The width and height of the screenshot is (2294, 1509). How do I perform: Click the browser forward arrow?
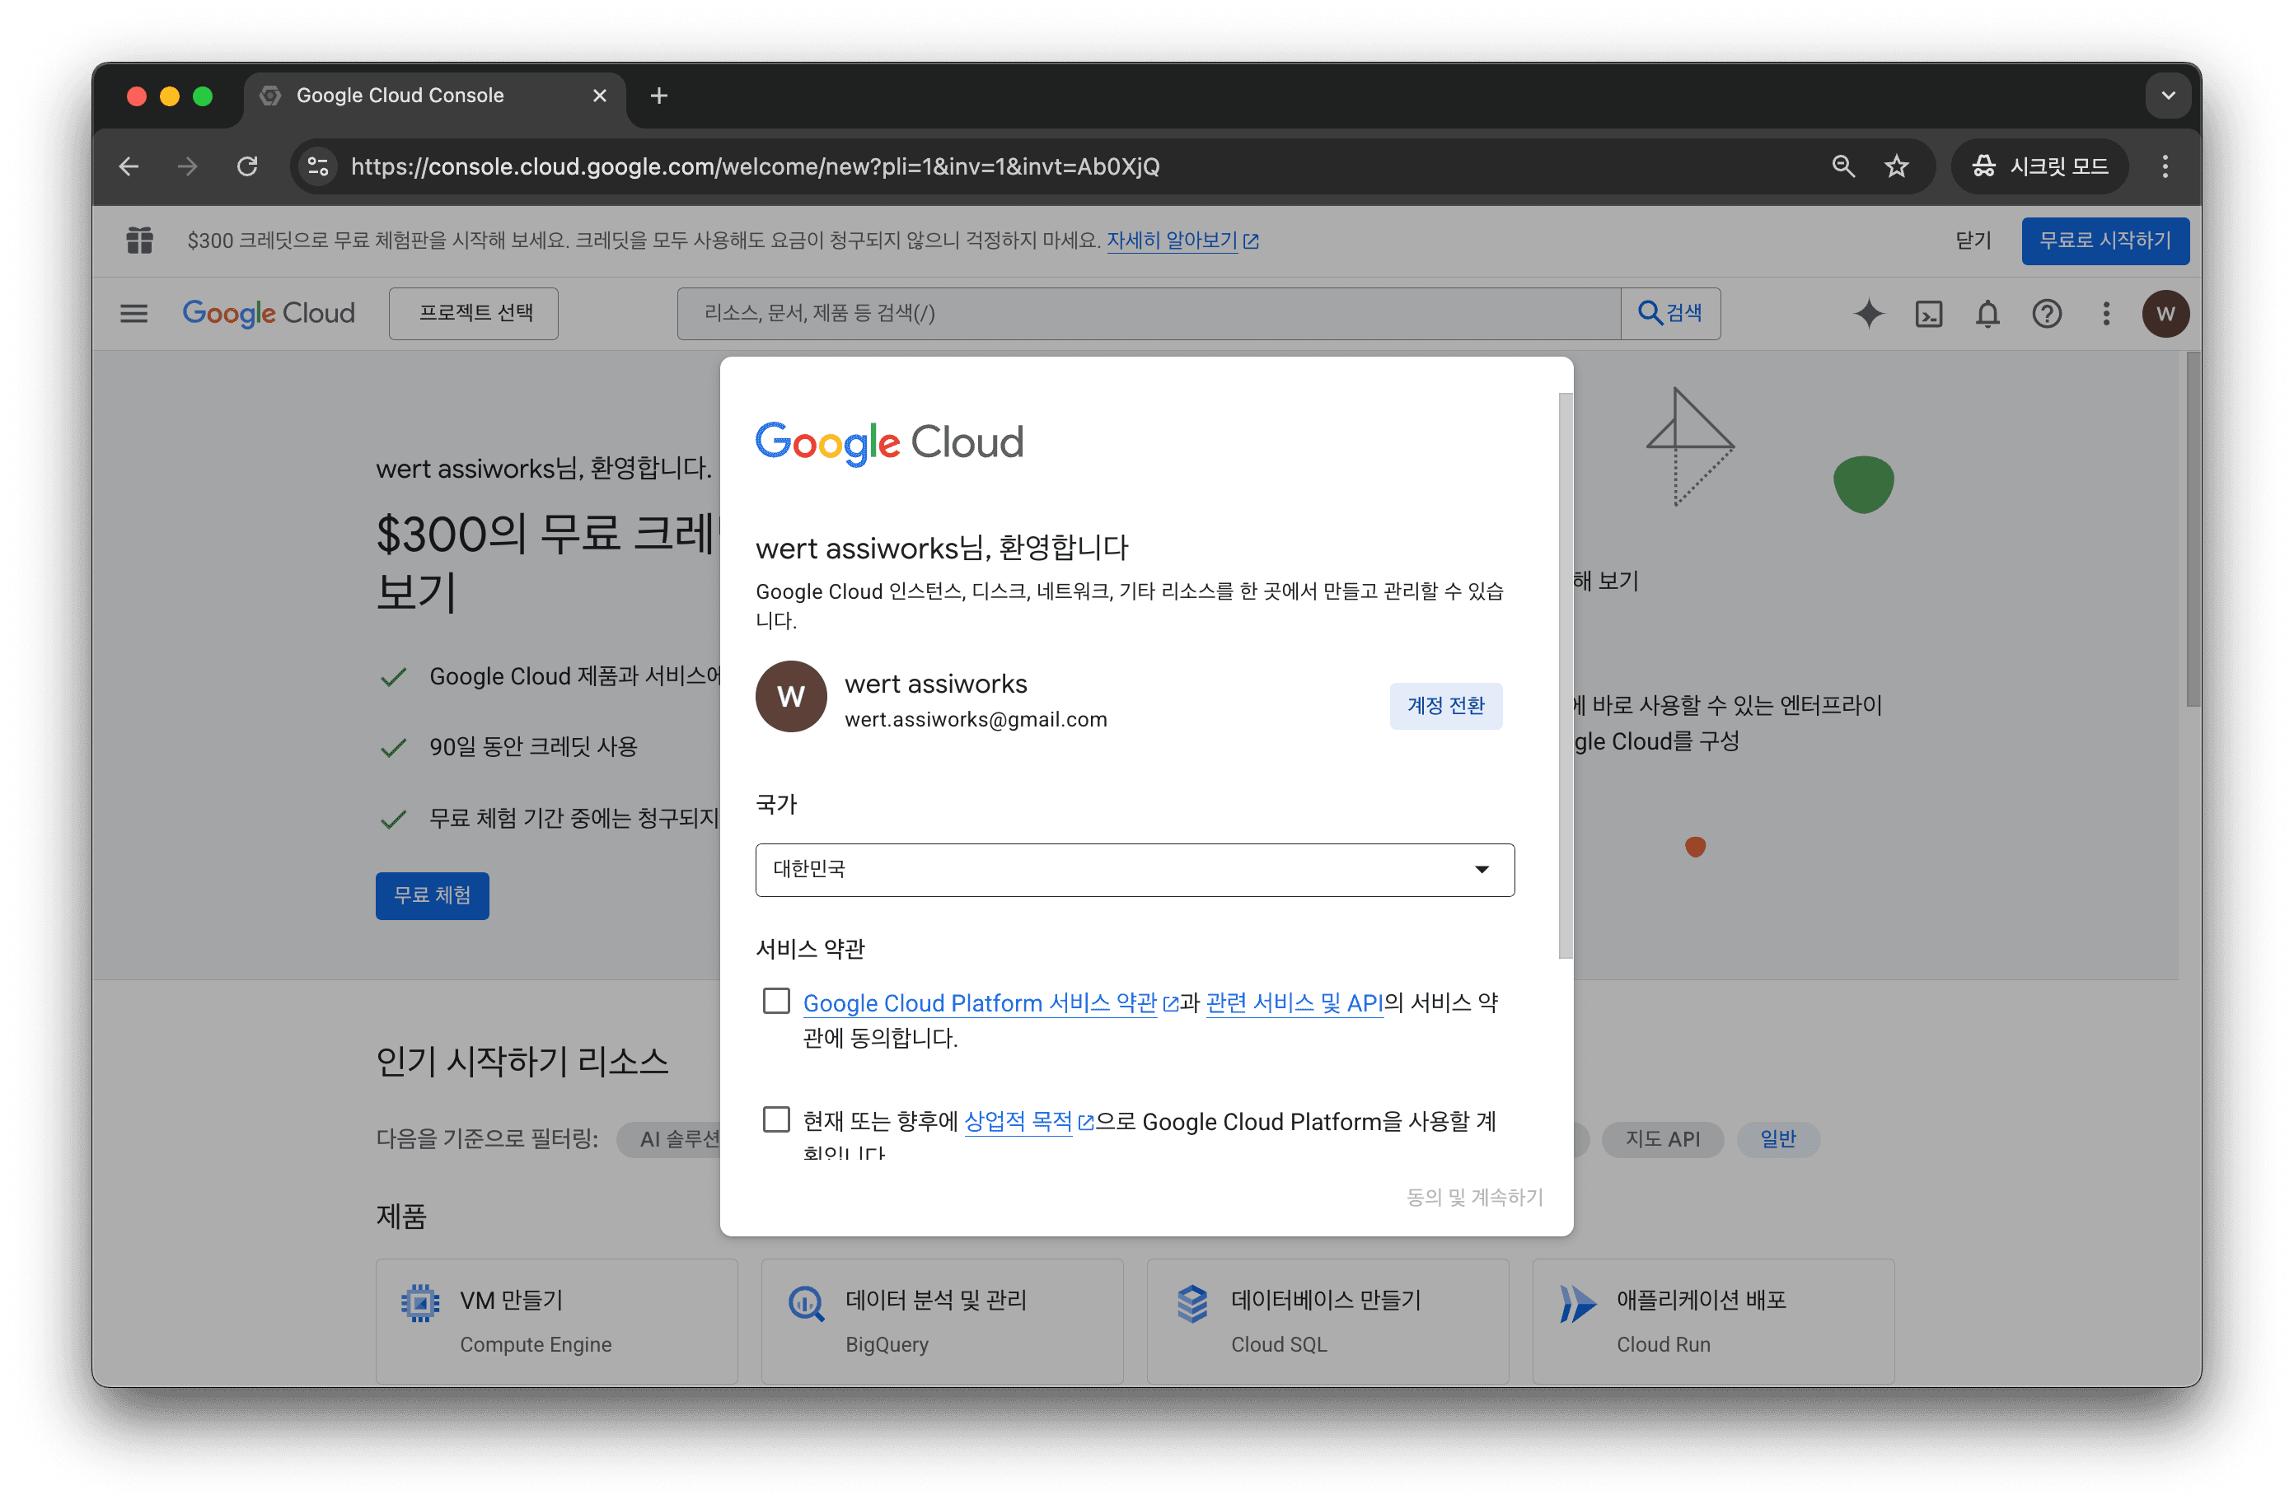188,166
